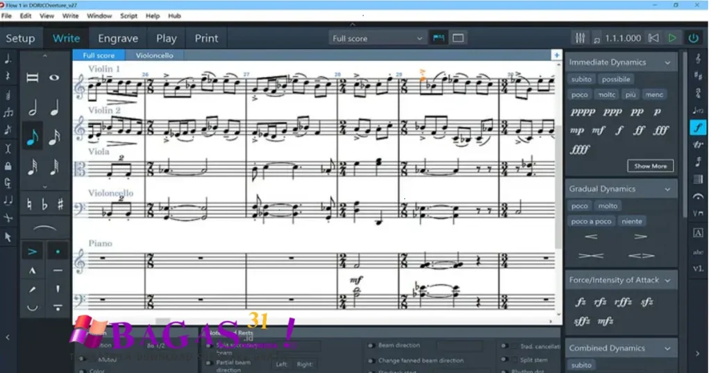The height and width of the screenshot is (373, 711).
Task: Insert the fortissimo ff dynamic
Action: click(639, 130)
